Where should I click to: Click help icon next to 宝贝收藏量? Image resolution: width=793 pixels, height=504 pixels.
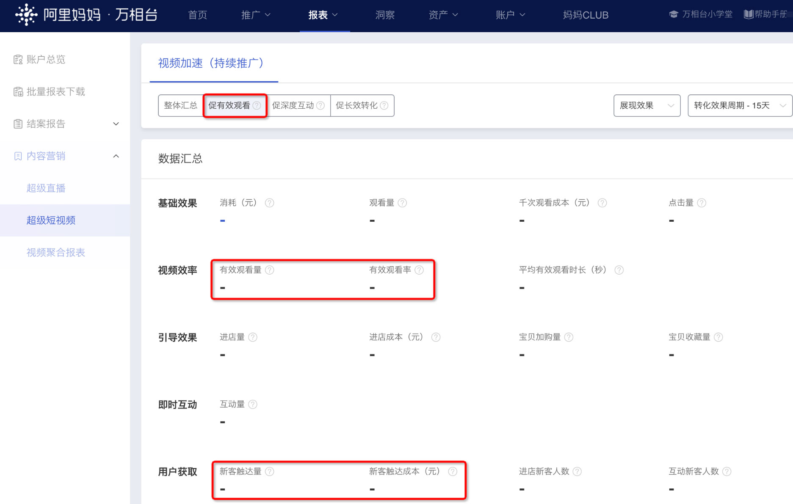pos(718,337)
